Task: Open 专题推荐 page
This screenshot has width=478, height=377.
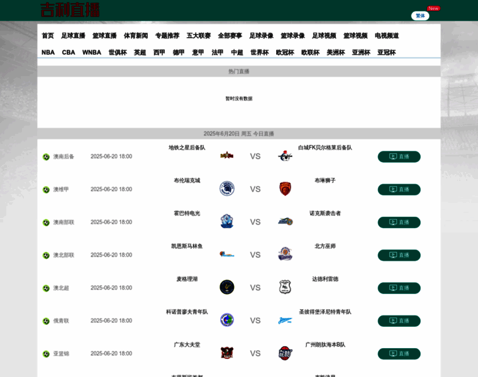Action: pyautogui.click(x=167, y=36)
